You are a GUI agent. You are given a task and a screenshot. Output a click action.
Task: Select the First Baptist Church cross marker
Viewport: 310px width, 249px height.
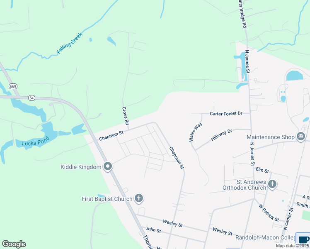139,198
